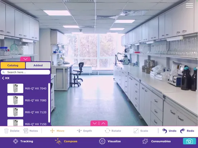Click the Delete trash icon

[6, 131]
